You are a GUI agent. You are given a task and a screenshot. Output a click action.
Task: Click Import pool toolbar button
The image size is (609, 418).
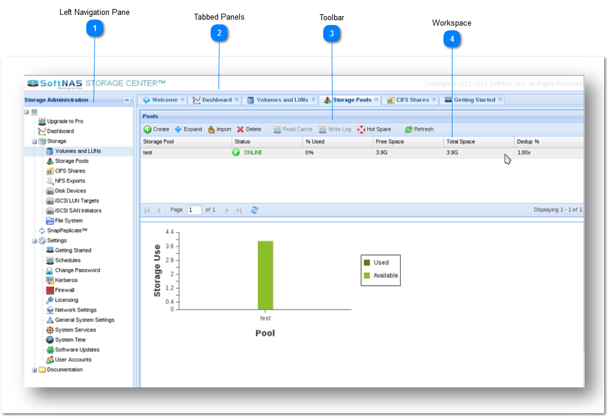220,129
